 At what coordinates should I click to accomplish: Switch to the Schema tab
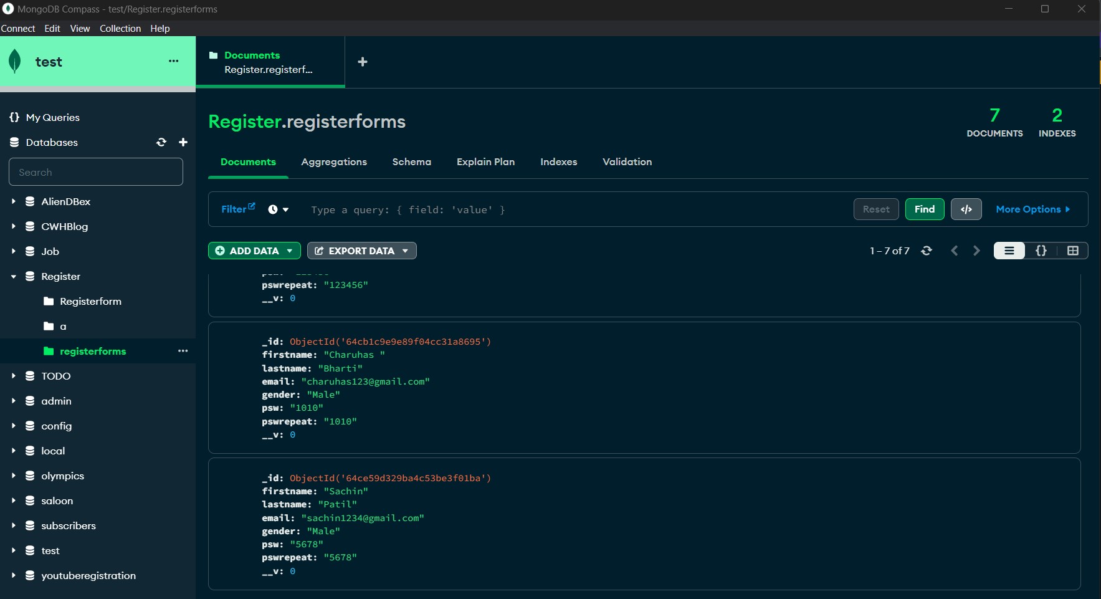(x=412, y=161)
